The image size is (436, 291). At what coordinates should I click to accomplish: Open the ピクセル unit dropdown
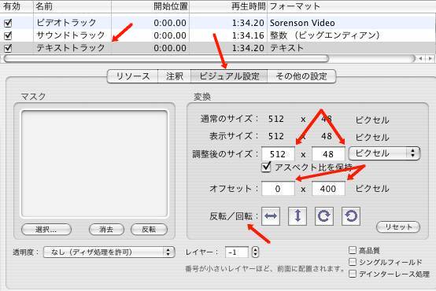384,153
